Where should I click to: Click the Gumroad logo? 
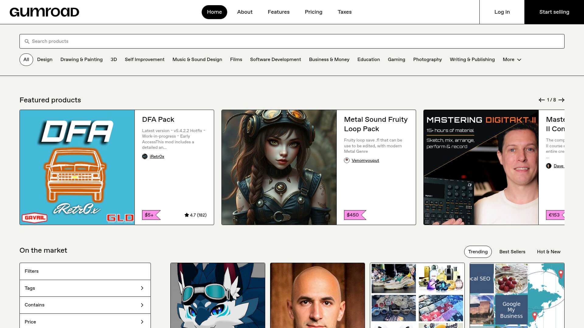pyautogui.click(x=44, y=12)
